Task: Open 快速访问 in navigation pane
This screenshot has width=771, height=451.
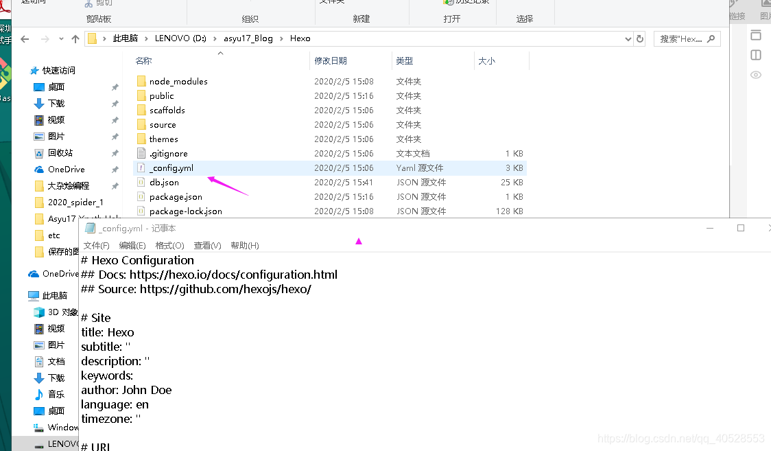Action: coord(58,70)
